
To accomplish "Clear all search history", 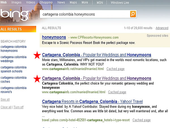I will click(6, 107).
